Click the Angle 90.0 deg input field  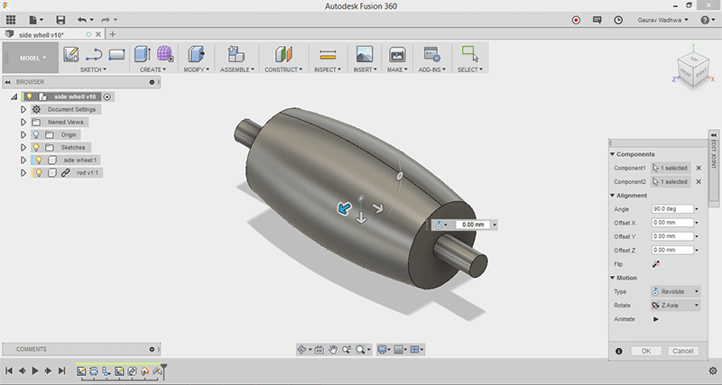[672, 209]
